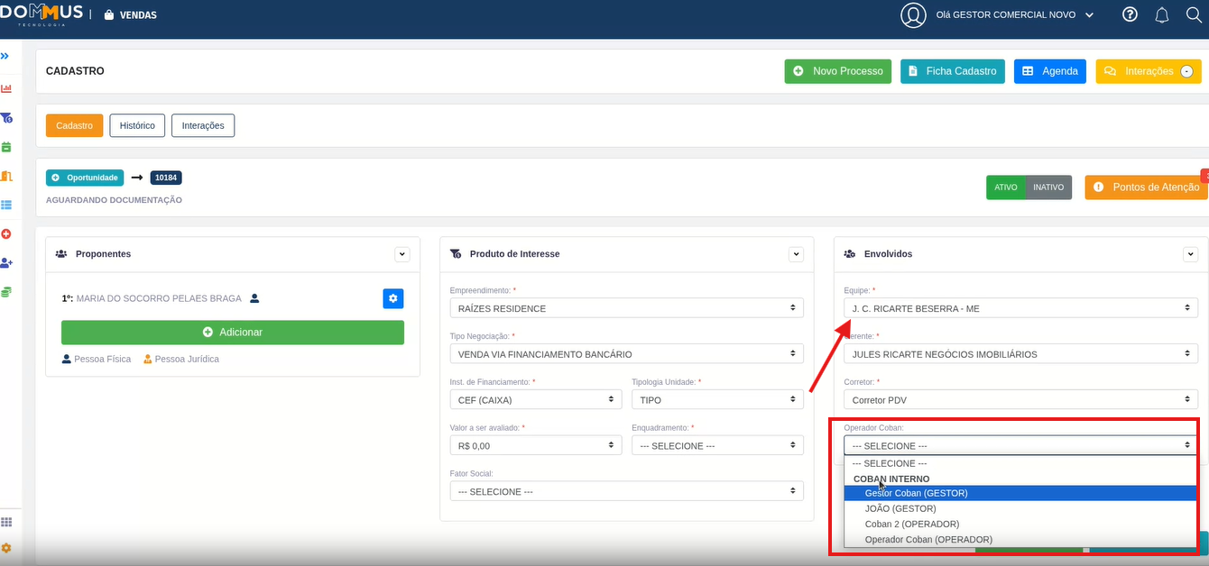
Task: Open the Enquadramento dropdown
Action: point(717,445)
